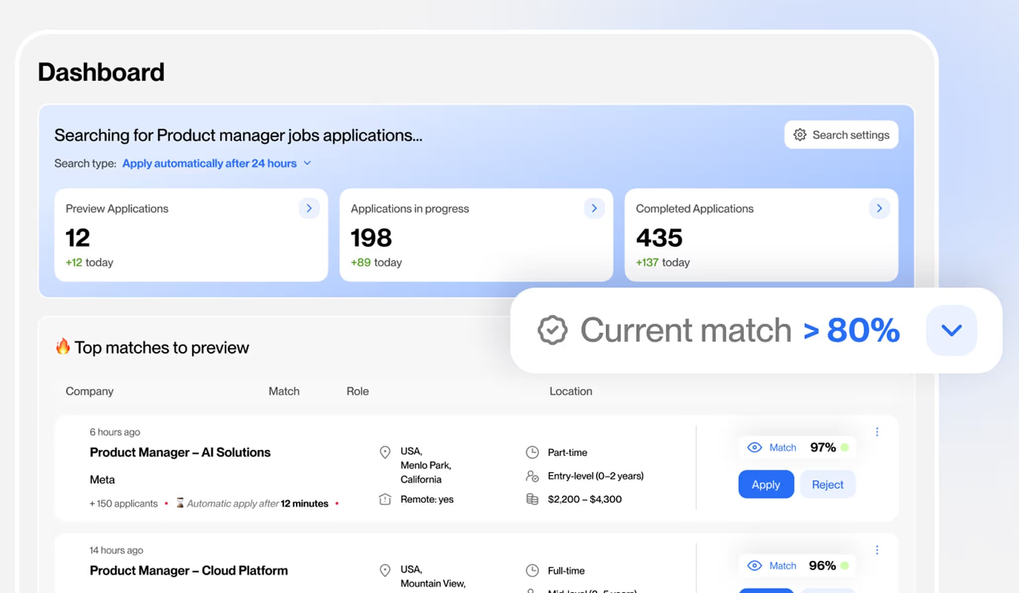Viewport: 1019px width, 593px height.
Task: Click the verified badge icon beside Current match
Action: (552, 330)
